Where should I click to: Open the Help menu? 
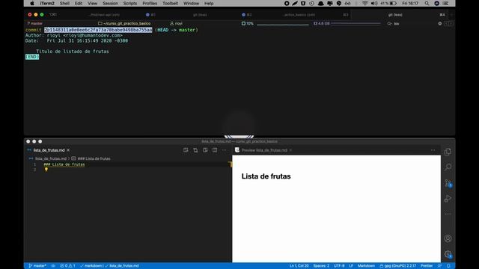(x=209, y=3)
